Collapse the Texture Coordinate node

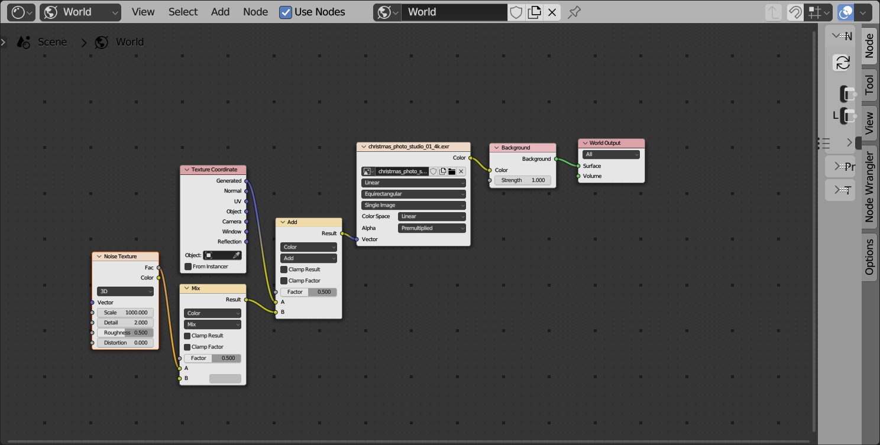(x=186, y=170)
